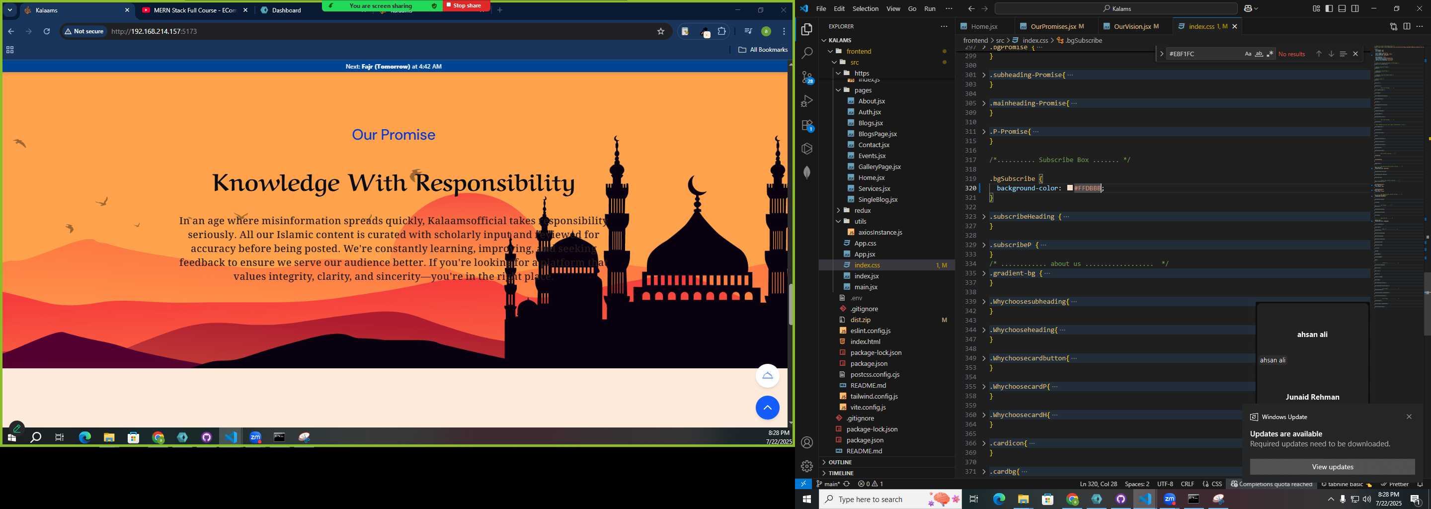Go back using the VS Code navigation arrow
The height and width of the screenshot is (509, 1431).
[x=970, y=8]
